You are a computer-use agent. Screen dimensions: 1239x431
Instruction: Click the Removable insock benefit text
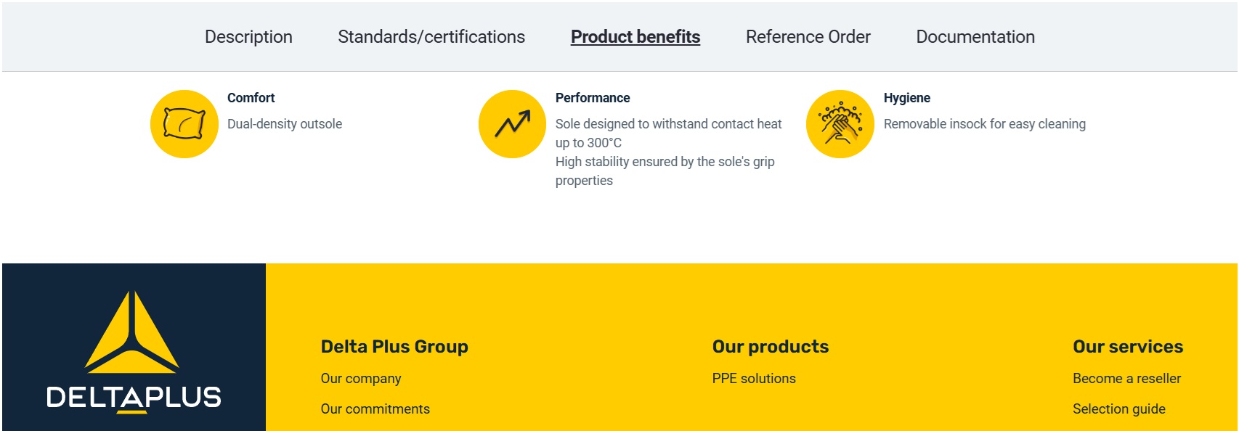coord(984,124)
